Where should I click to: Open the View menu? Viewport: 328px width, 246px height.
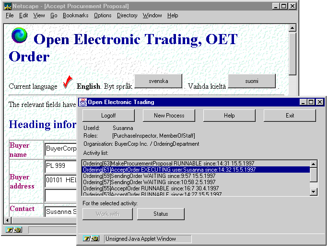pos(39,15)
